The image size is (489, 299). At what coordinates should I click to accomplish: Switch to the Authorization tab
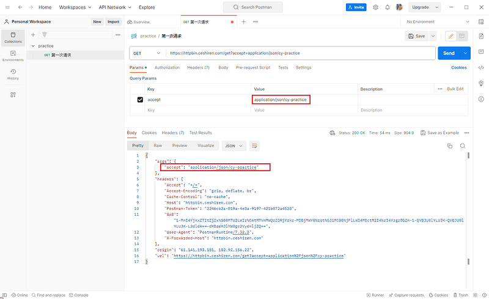[x=167, y=67]
